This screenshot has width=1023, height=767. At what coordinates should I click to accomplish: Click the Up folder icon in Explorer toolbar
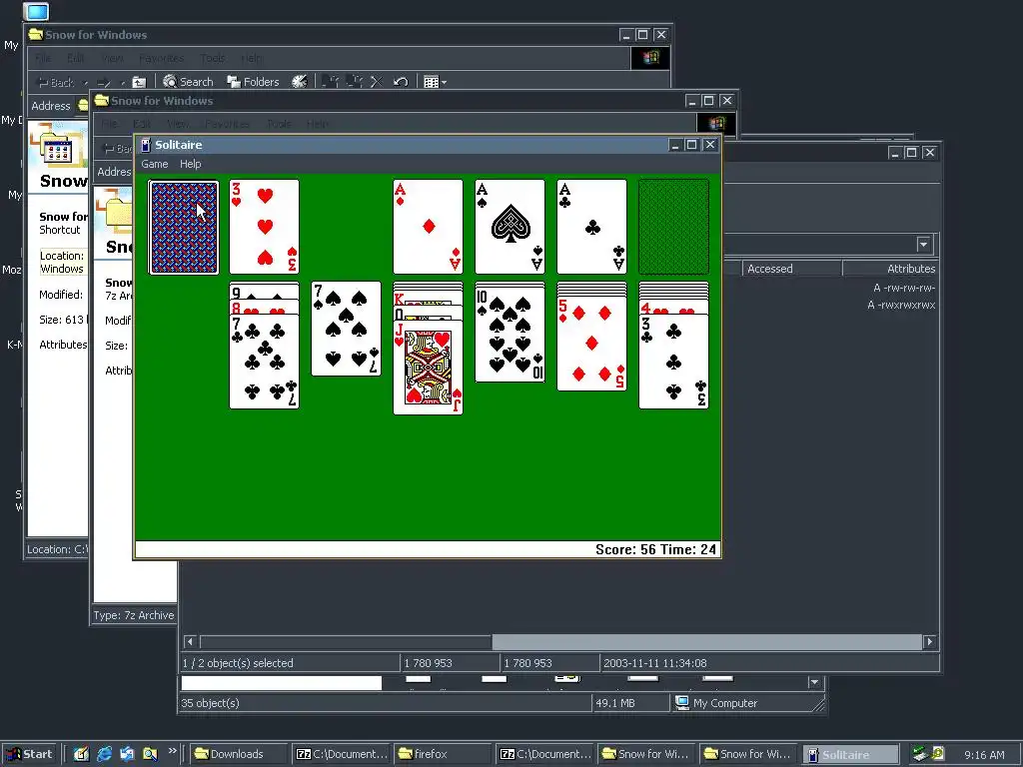pos(139,82)
